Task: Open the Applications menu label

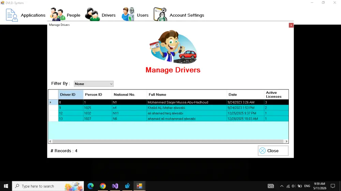Action: pos(33,15)
